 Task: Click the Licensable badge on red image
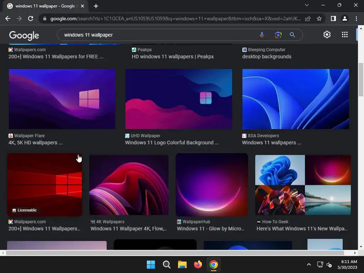point(25,210)
